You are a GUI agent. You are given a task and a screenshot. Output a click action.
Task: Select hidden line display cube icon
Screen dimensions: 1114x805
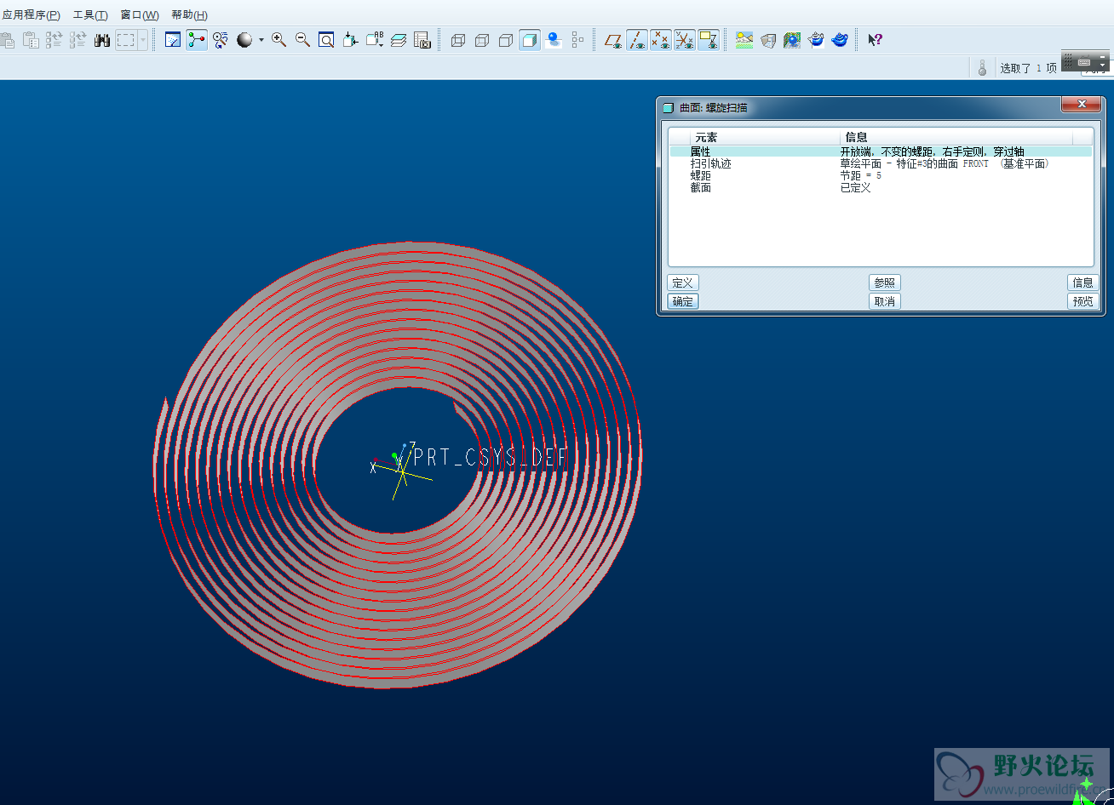[x=482, y=40]
